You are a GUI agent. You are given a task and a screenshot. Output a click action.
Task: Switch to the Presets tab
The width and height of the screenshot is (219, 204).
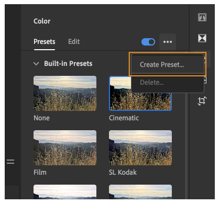(45, 42)
